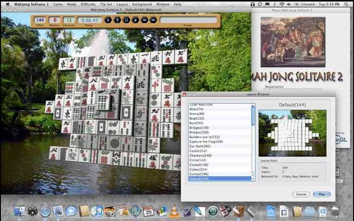Click the Hong progress bar in game toolbar
The height and width of the screenshot is (221, 354).
(188, 20)
